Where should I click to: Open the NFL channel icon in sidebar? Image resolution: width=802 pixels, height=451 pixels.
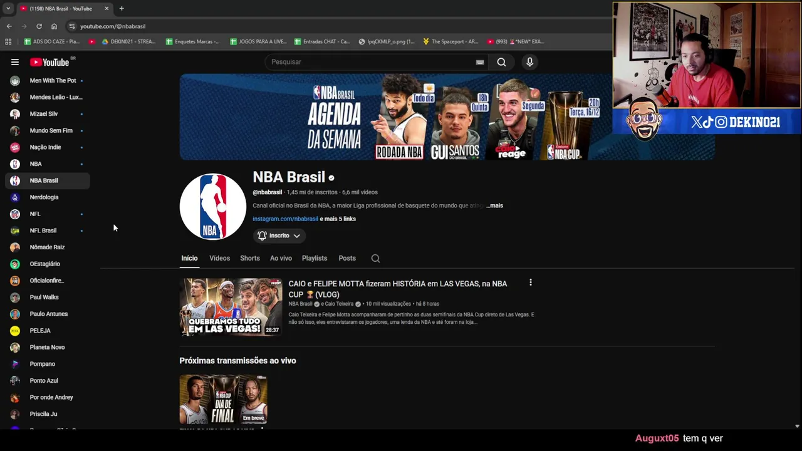[15, 214]
